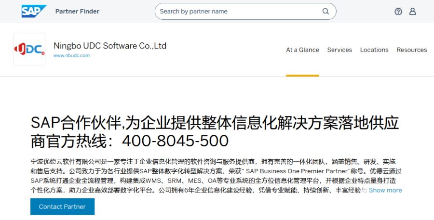Visit the www.nbudc.com website link

71,55
